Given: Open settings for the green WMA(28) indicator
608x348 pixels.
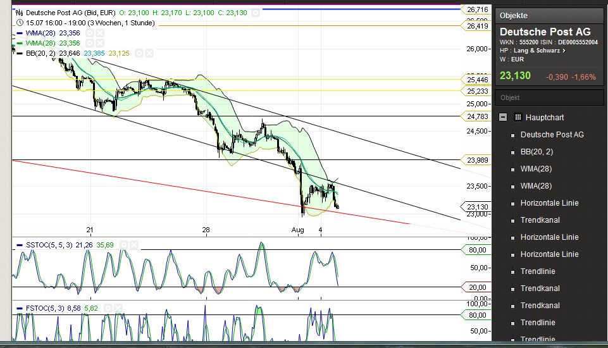Looking at the screenshot, I should tap(90, 43).
